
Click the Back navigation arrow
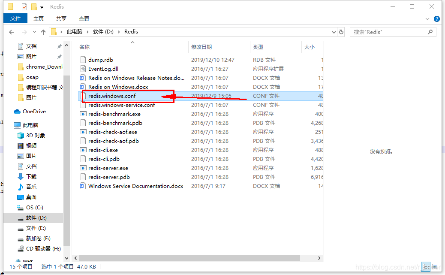pyautogui.click(x=12, y=32)
